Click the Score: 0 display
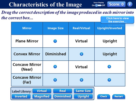The image size is (136, 102). 116,4
